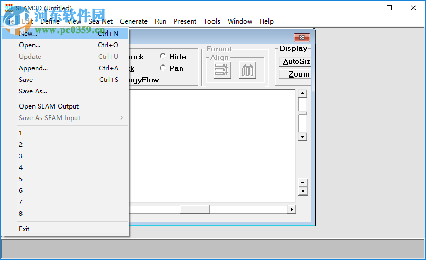Open the Run menu
426x260 pixels.
(161, 21)
